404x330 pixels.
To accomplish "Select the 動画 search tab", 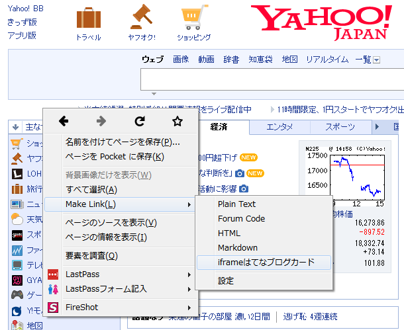I will tap(206, 60).
